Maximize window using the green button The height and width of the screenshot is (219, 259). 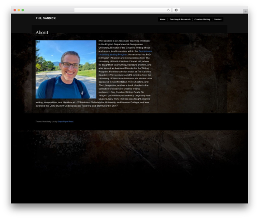click(23, 10)
